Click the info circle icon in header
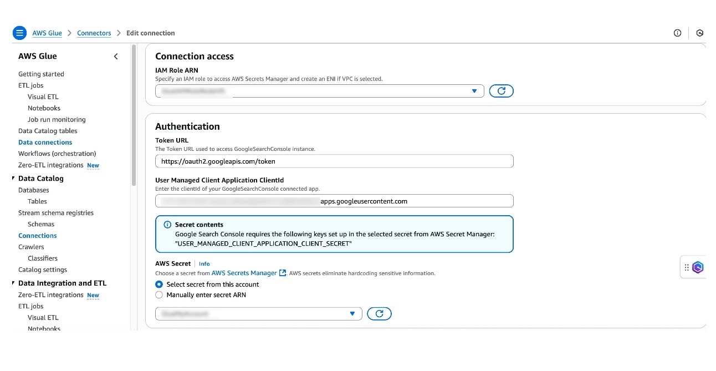This screenshot has height=371, width=716. [x=677, y=33]
